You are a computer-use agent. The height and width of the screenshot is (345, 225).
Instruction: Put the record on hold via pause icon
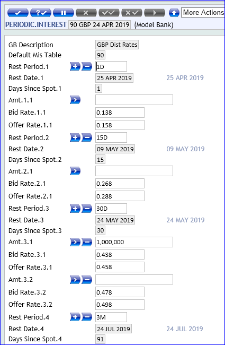[64, 13]
